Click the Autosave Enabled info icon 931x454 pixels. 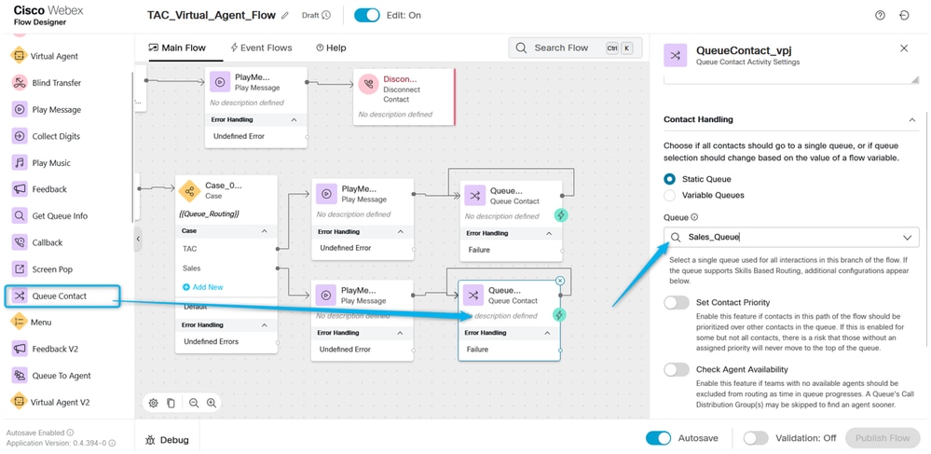pyautogui.click(x=70, y=433)
